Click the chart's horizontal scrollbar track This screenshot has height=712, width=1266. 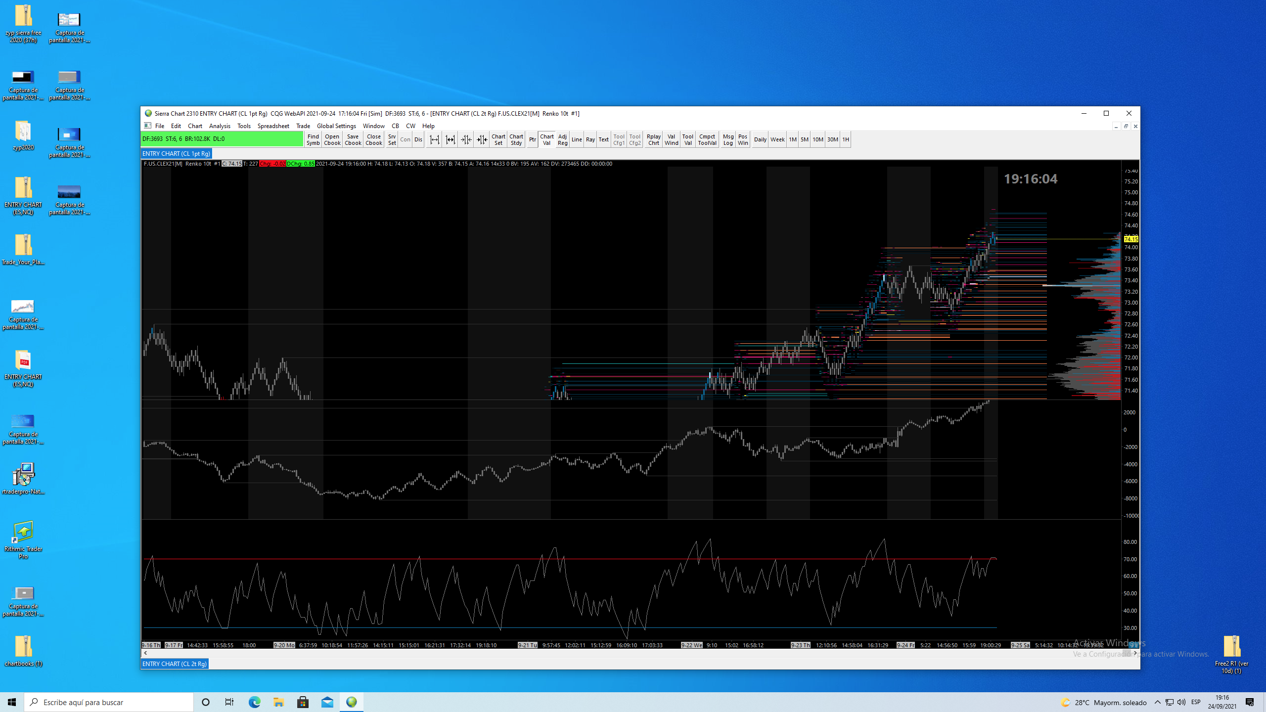coord(593,653)
